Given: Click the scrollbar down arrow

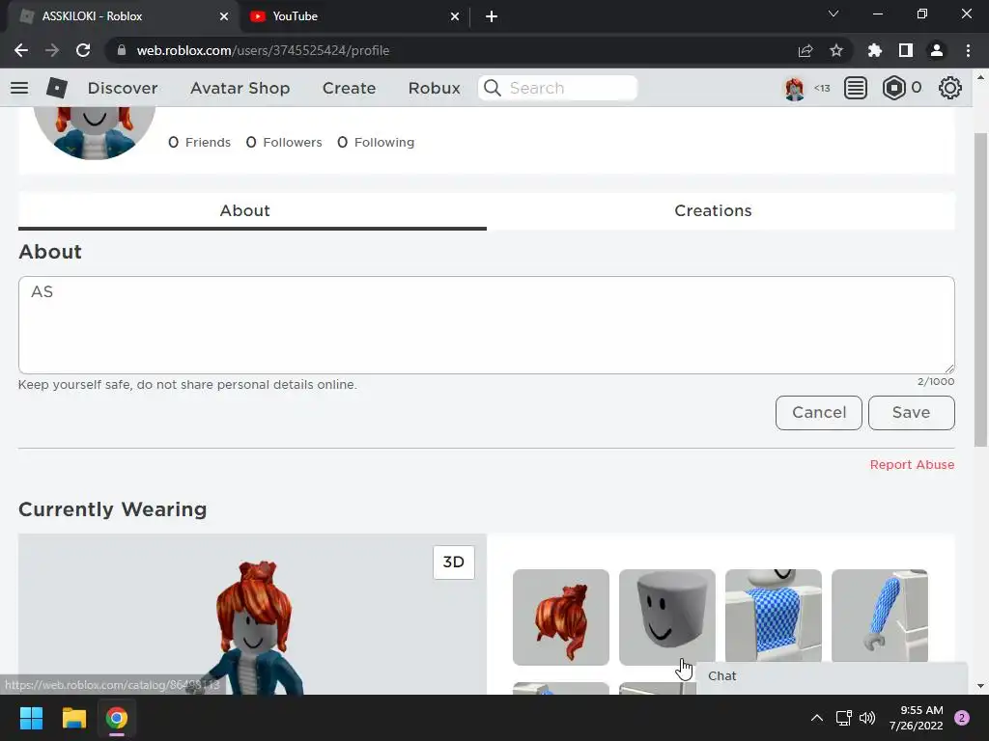Looking at the screenshot, I should click(980, 686).
